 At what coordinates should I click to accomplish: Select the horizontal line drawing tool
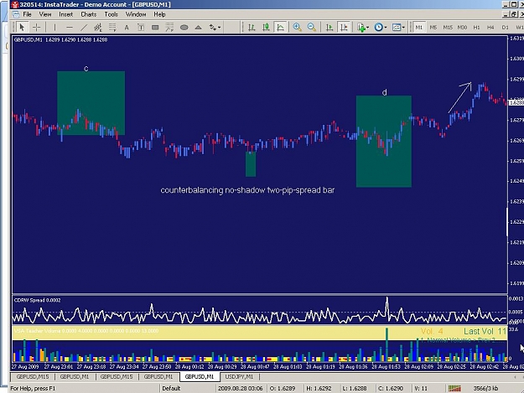point(70,28)
